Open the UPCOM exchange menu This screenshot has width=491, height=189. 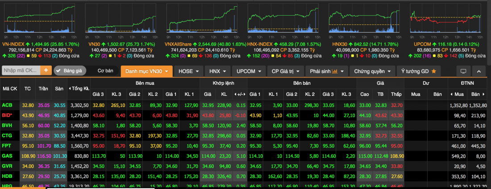click(x=249, y=71)
